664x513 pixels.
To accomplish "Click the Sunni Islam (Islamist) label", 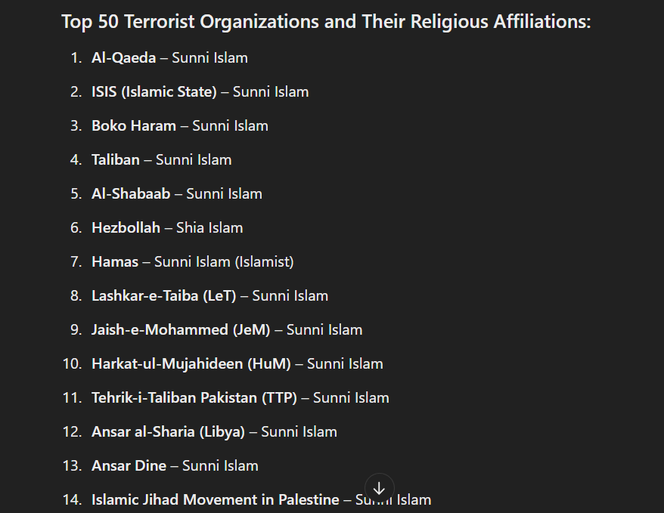I will click(224, 261).
